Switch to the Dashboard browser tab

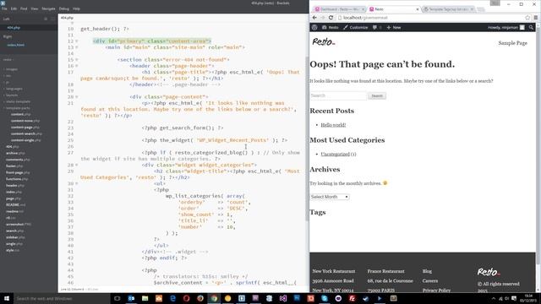click(x=340, y=9)
